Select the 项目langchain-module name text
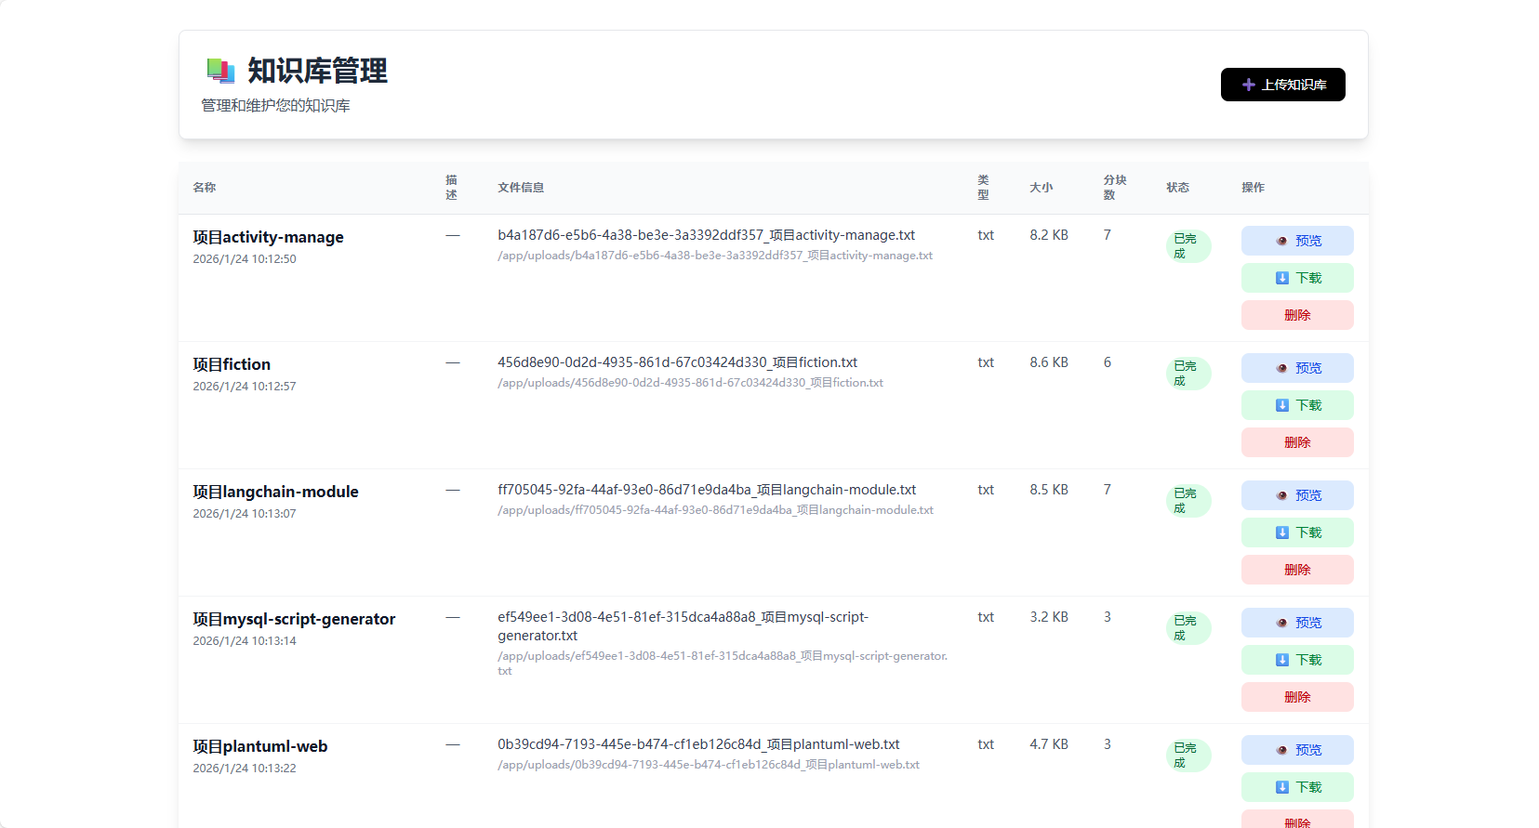 275,492
